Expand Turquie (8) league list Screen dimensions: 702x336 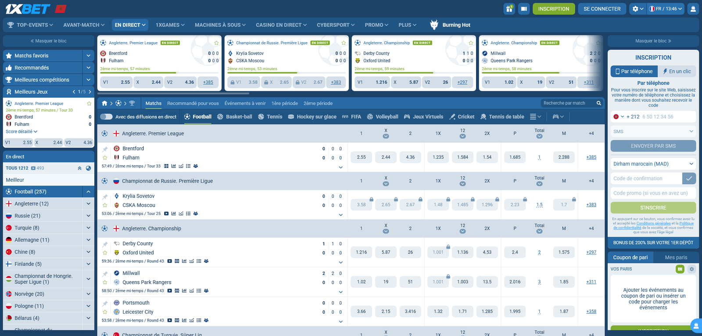point(88,228)
